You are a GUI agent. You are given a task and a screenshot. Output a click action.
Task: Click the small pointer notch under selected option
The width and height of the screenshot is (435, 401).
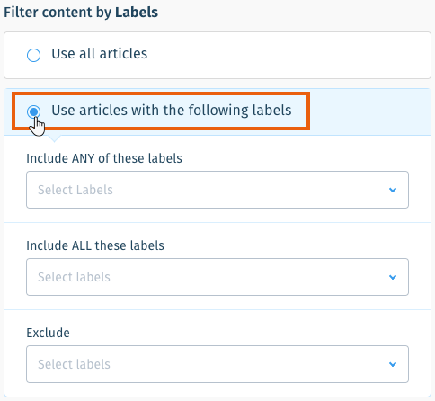tap(54, 138)
